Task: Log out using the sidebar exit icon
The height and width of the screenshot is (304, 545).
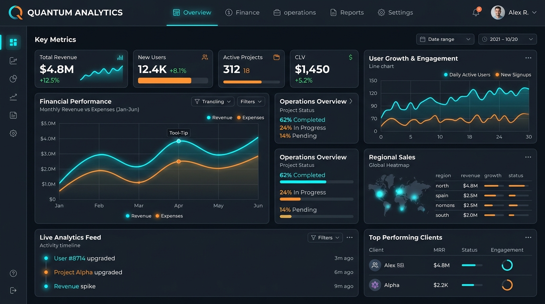Action: pos(13,291)
